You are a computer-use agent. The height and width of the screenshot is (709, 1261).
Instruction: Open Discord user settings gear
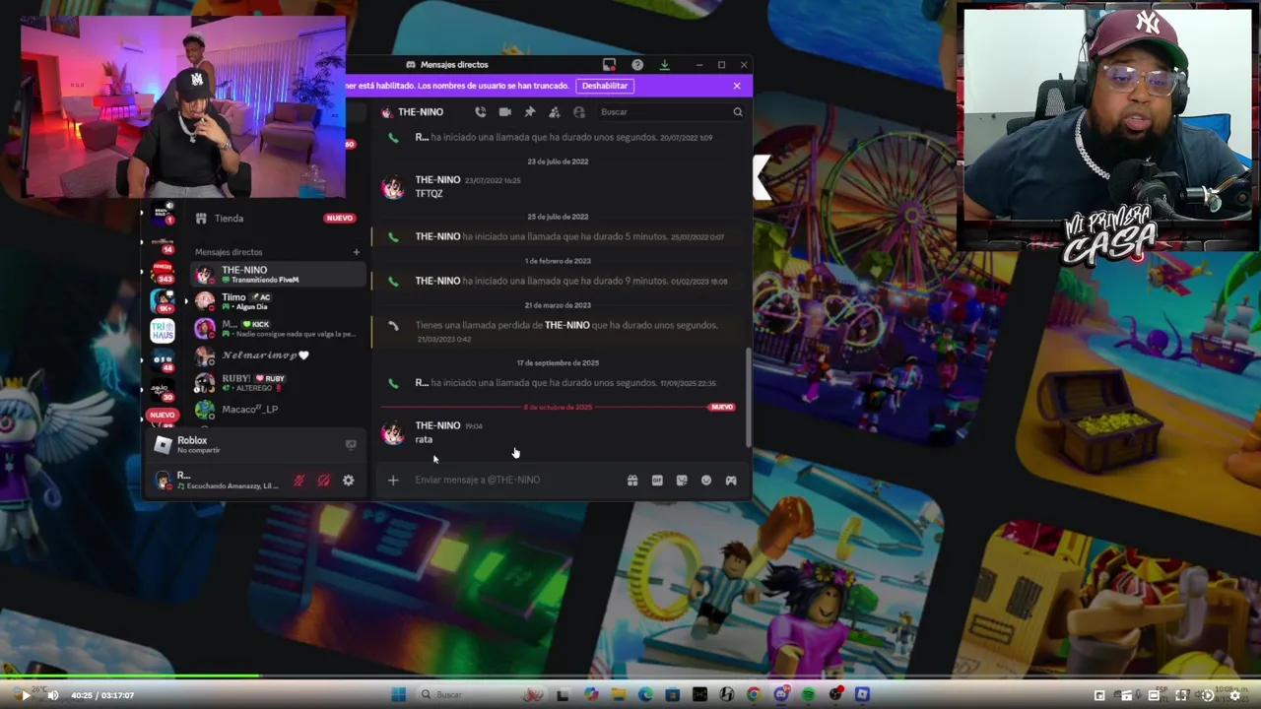348,481
